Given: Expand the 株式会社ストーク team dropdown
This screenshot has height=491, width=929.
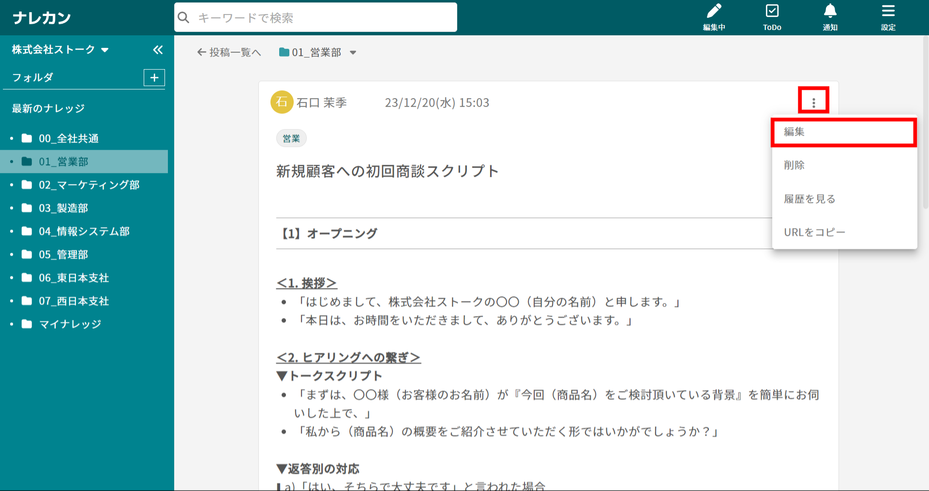Looking at the screenshot, I should [105, 50].
